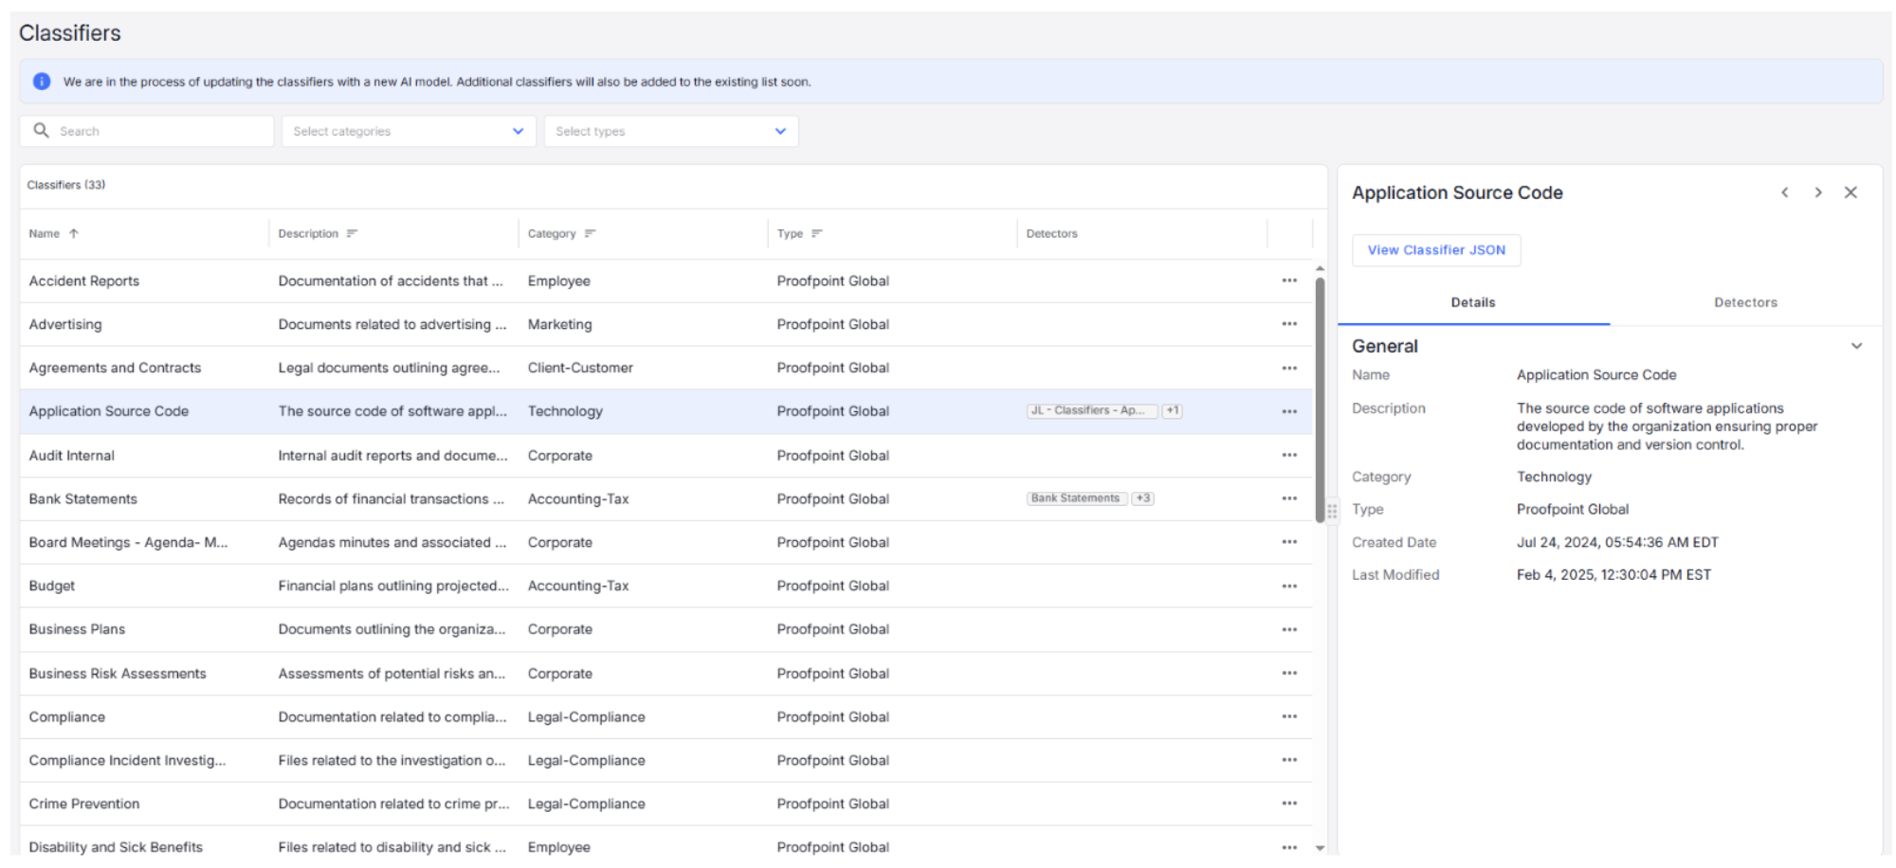Switch to the Details tab
The image size is (1896, 868).
click(x=1473, y=302)
